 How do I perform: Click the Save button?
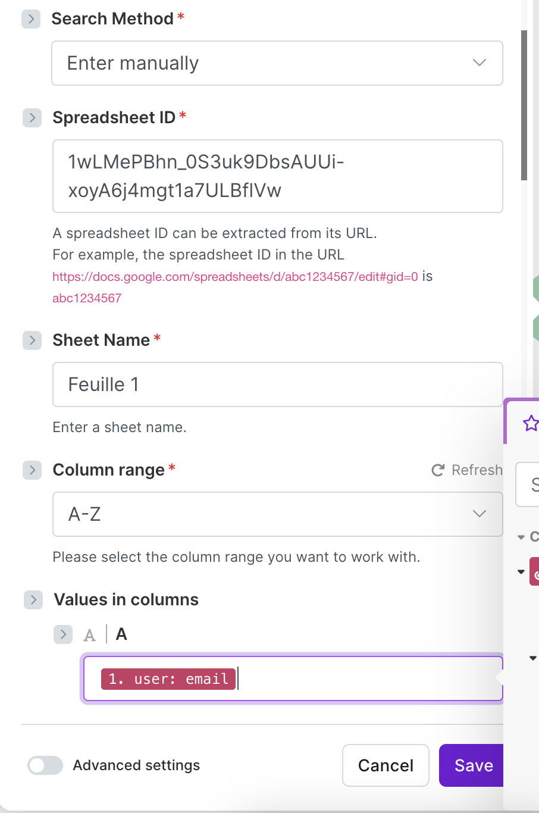[472, 765]
